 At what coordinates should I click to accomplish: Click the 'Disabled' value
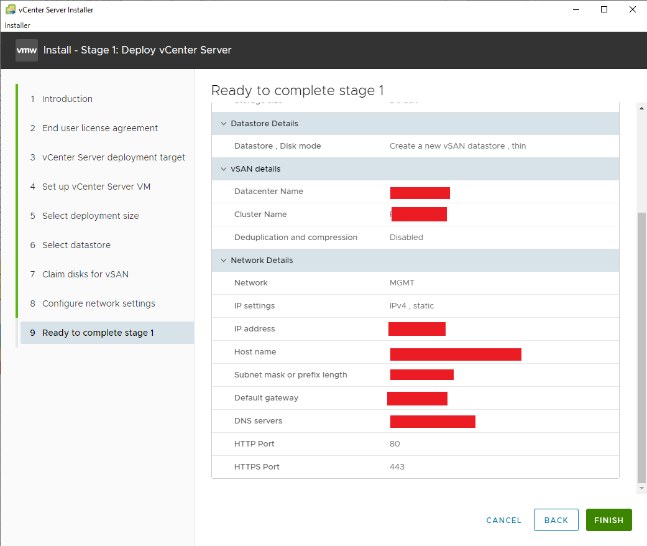pyautogui.click(x=406, y=238)
